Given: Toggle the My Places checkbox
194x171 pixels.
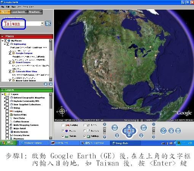Looking at the screenshot, I should (5, 41).
